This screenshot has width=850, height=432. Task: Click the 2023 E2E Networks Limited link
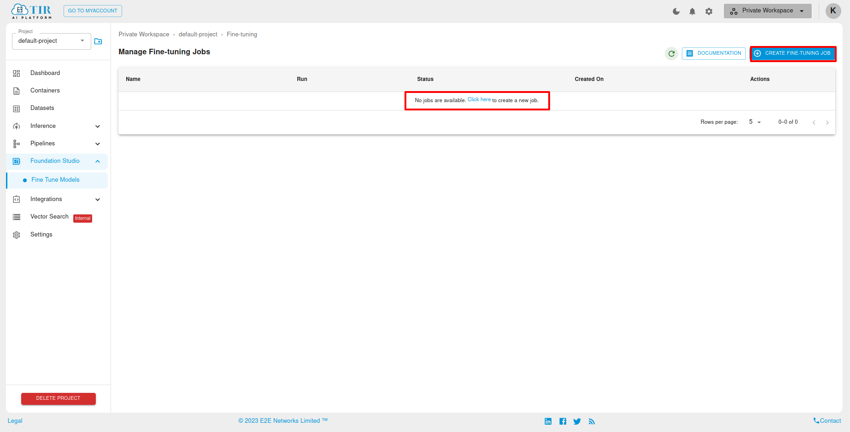pos(283,421)
